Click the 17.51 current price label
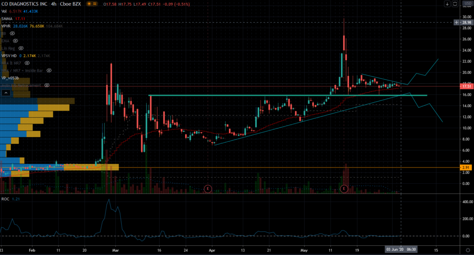The width and height of the screenshot is (474, 255). [x=466, y=87]
